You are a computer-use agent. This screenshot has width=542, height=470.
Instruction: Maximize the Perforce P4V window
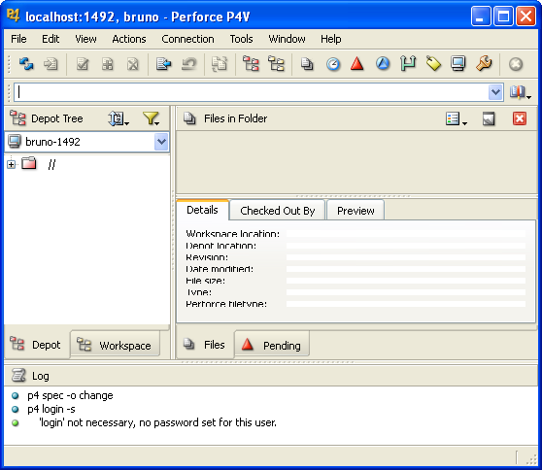(503, 17)
